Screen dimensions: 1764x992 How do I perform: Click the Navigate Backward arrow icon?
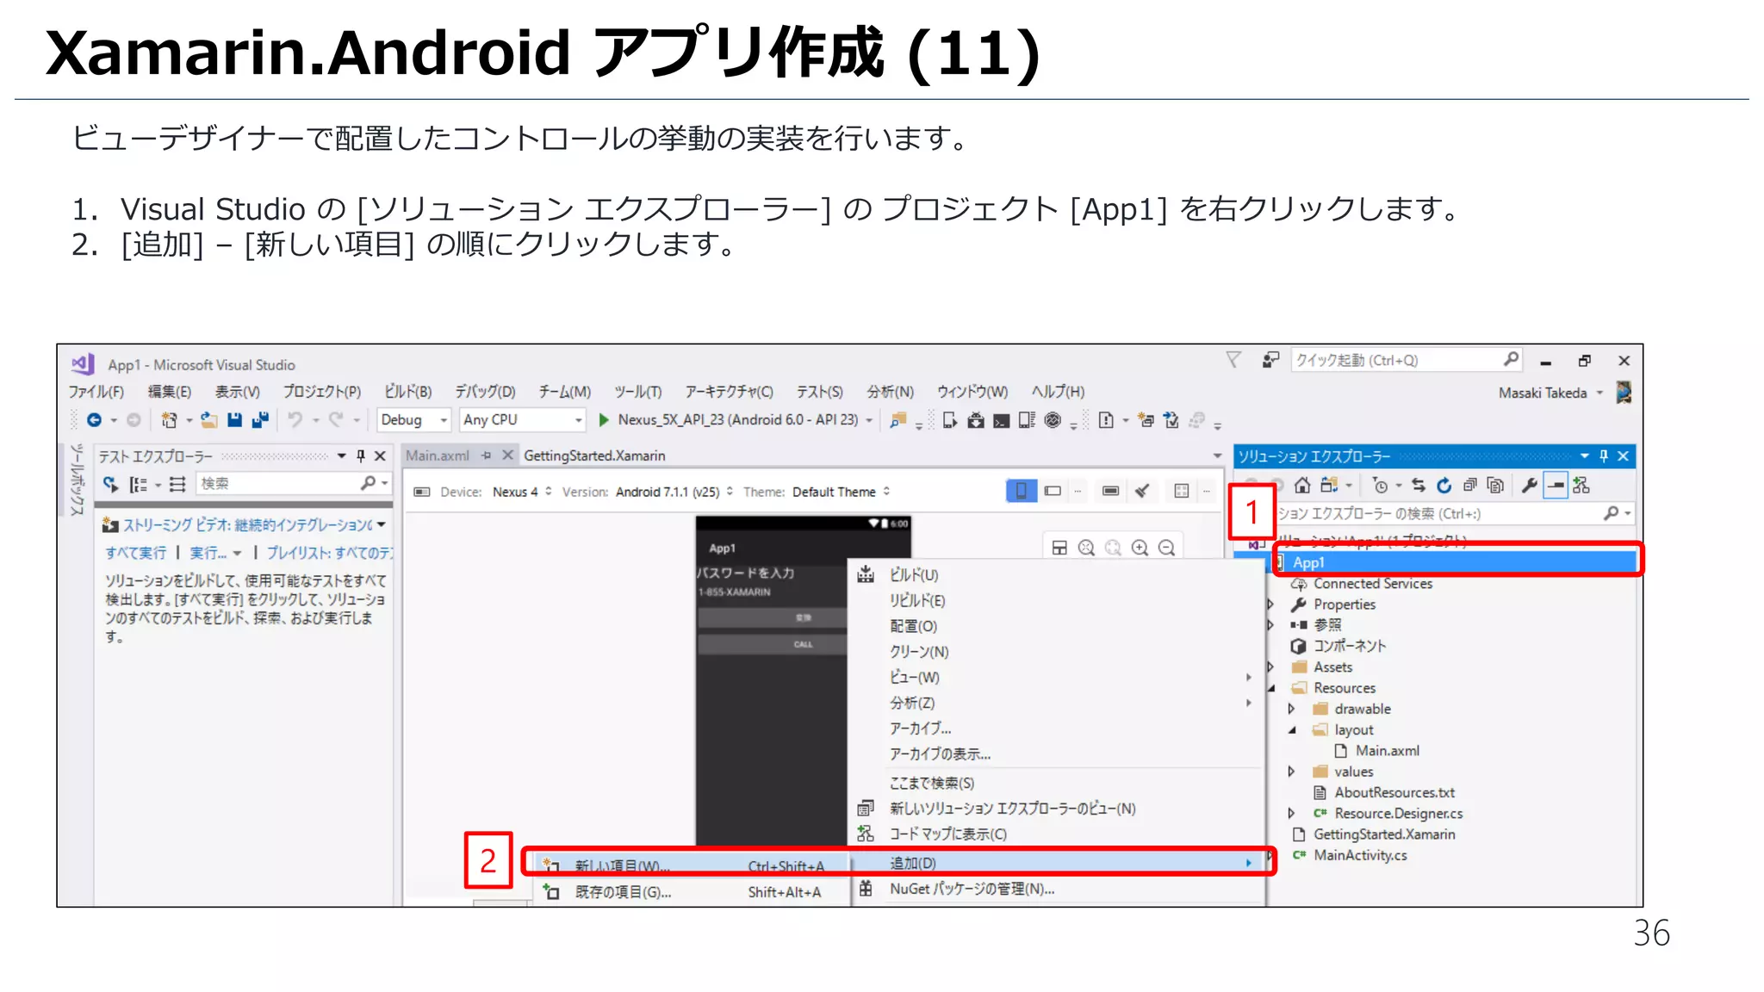click(x=94, y=419)
